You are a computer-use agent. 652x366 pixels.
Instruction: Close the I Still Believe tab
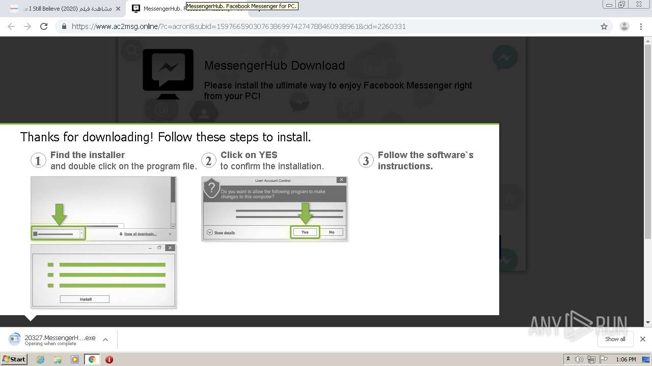coord(118,9)
